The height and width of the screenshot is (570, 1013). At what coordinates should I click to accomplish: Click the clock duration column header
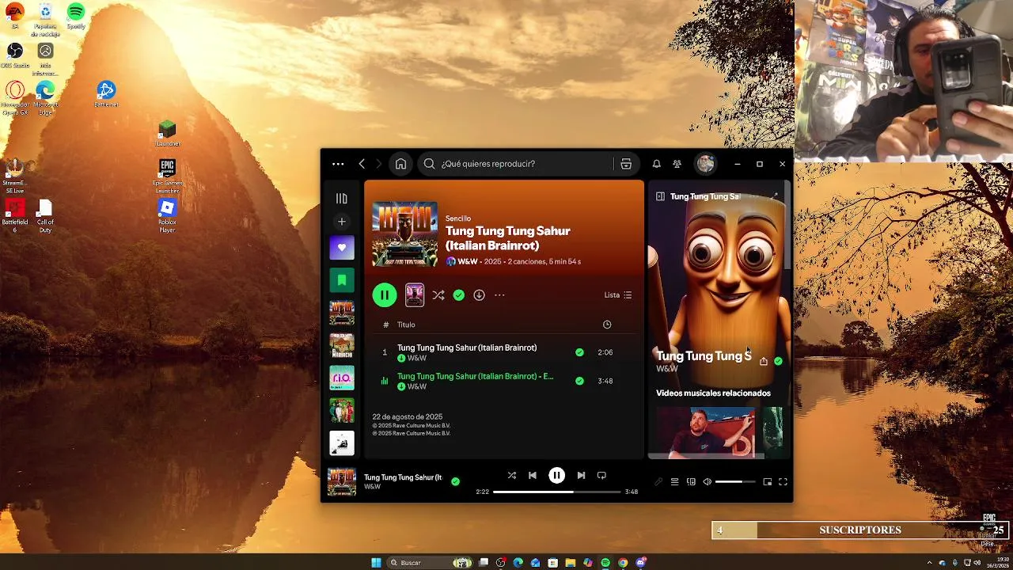click(607, 325)
